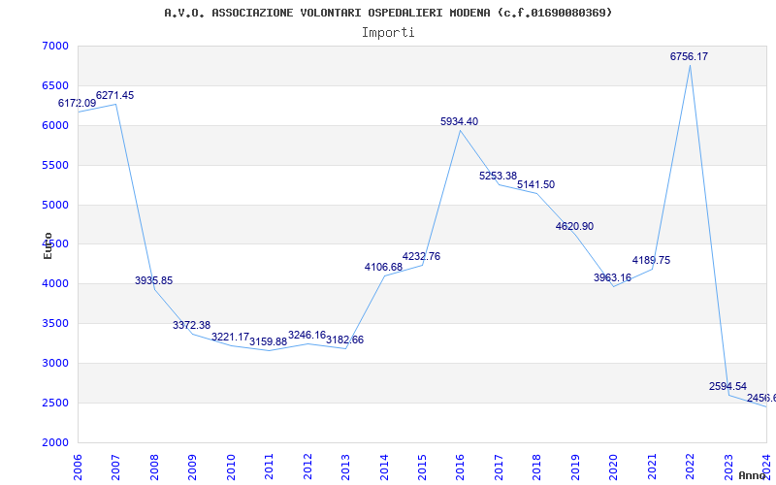776x485 pixels.
Task: Click x-axis year 2020
Action: click(613, 468)
